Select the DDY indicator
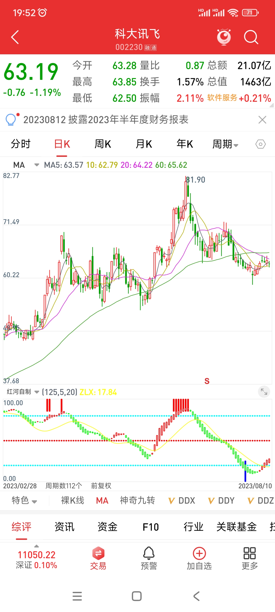 (x=221, y=501)
